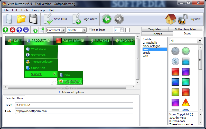This screenshot has width=206, height=129.
Task: Click the Support submenu item
Action: point(41,74)
